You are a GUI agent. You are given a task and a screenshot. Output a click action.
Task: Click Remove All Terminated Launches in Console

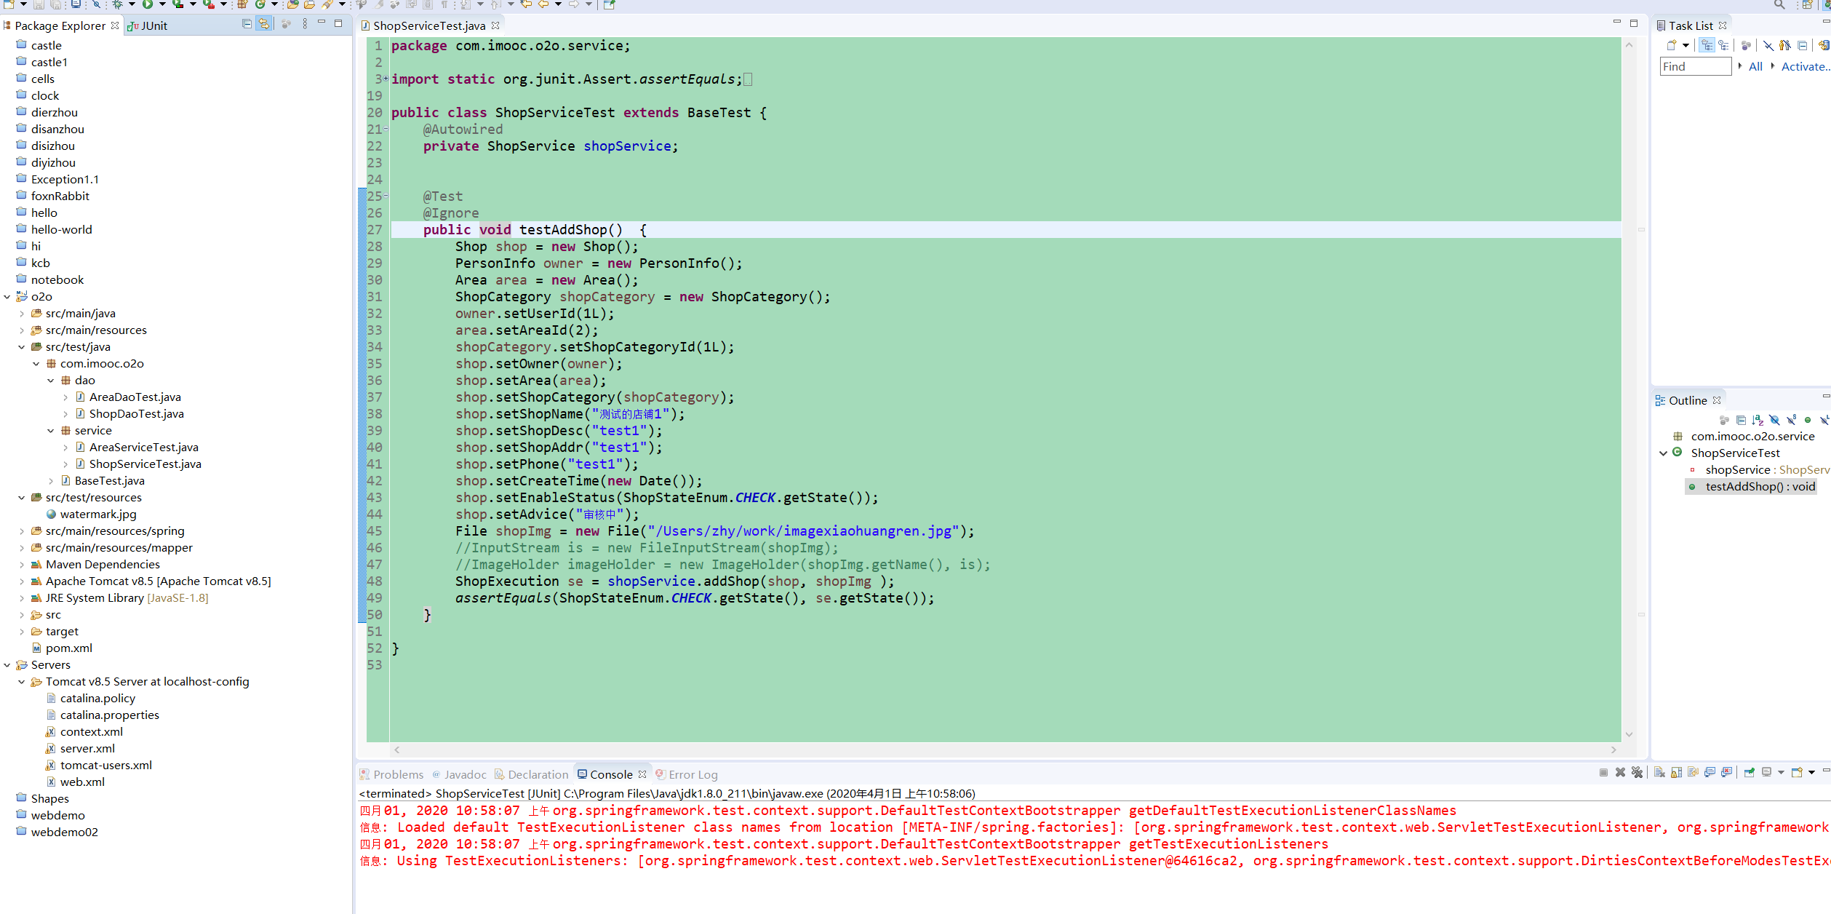pyautogui.click(x=1637, y=772)
